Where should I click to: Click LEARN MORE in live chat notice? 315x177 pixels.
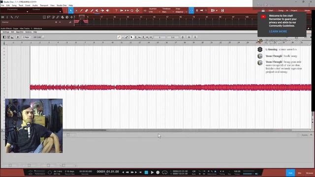(x=278, y=31)
